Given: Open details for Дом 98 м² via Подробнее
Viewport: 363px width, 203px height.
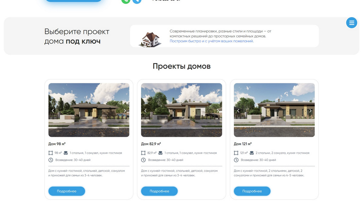Looking at the screenshot, I should click(x=67, y=191).
